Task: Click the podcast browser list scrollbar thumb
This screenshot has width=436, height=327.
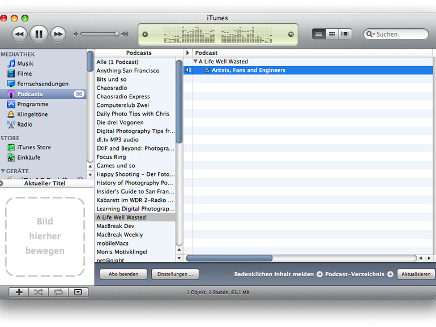Action: point(179,101)
